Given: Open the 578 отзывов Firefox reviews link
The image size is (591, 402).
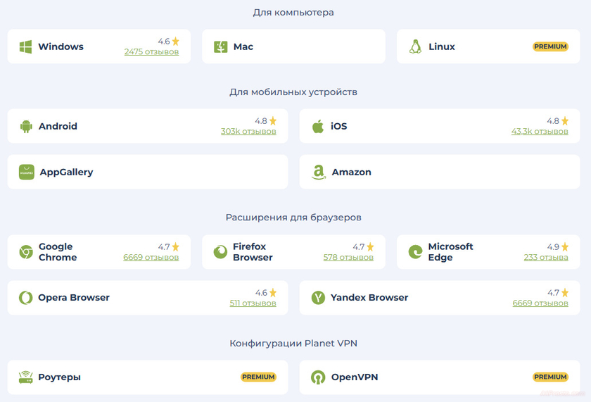Looking at the screenshot, I should point(348,258).
